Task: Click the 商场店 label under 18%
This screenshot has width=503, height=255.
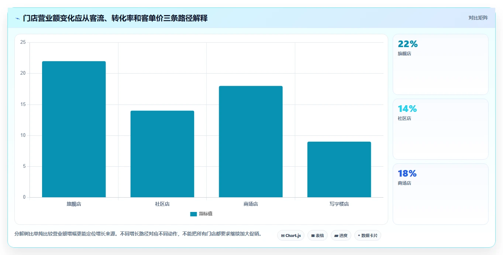Action: coord(404,183)
